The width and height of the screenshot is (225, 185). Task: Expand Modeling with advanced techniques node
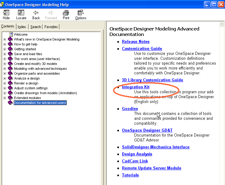tap(5, 69)
